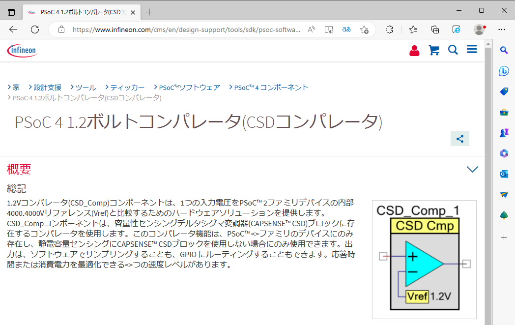Open a new browser tab
Image resolution: width=515 pixels, height=325 pixels.
[x=149, y=12]
